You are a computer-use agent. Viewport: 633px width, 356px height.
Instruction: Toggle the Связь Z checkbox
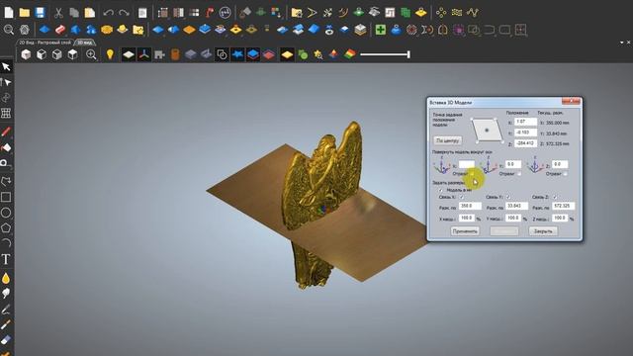pyautogui.click(x=555, y=197)
